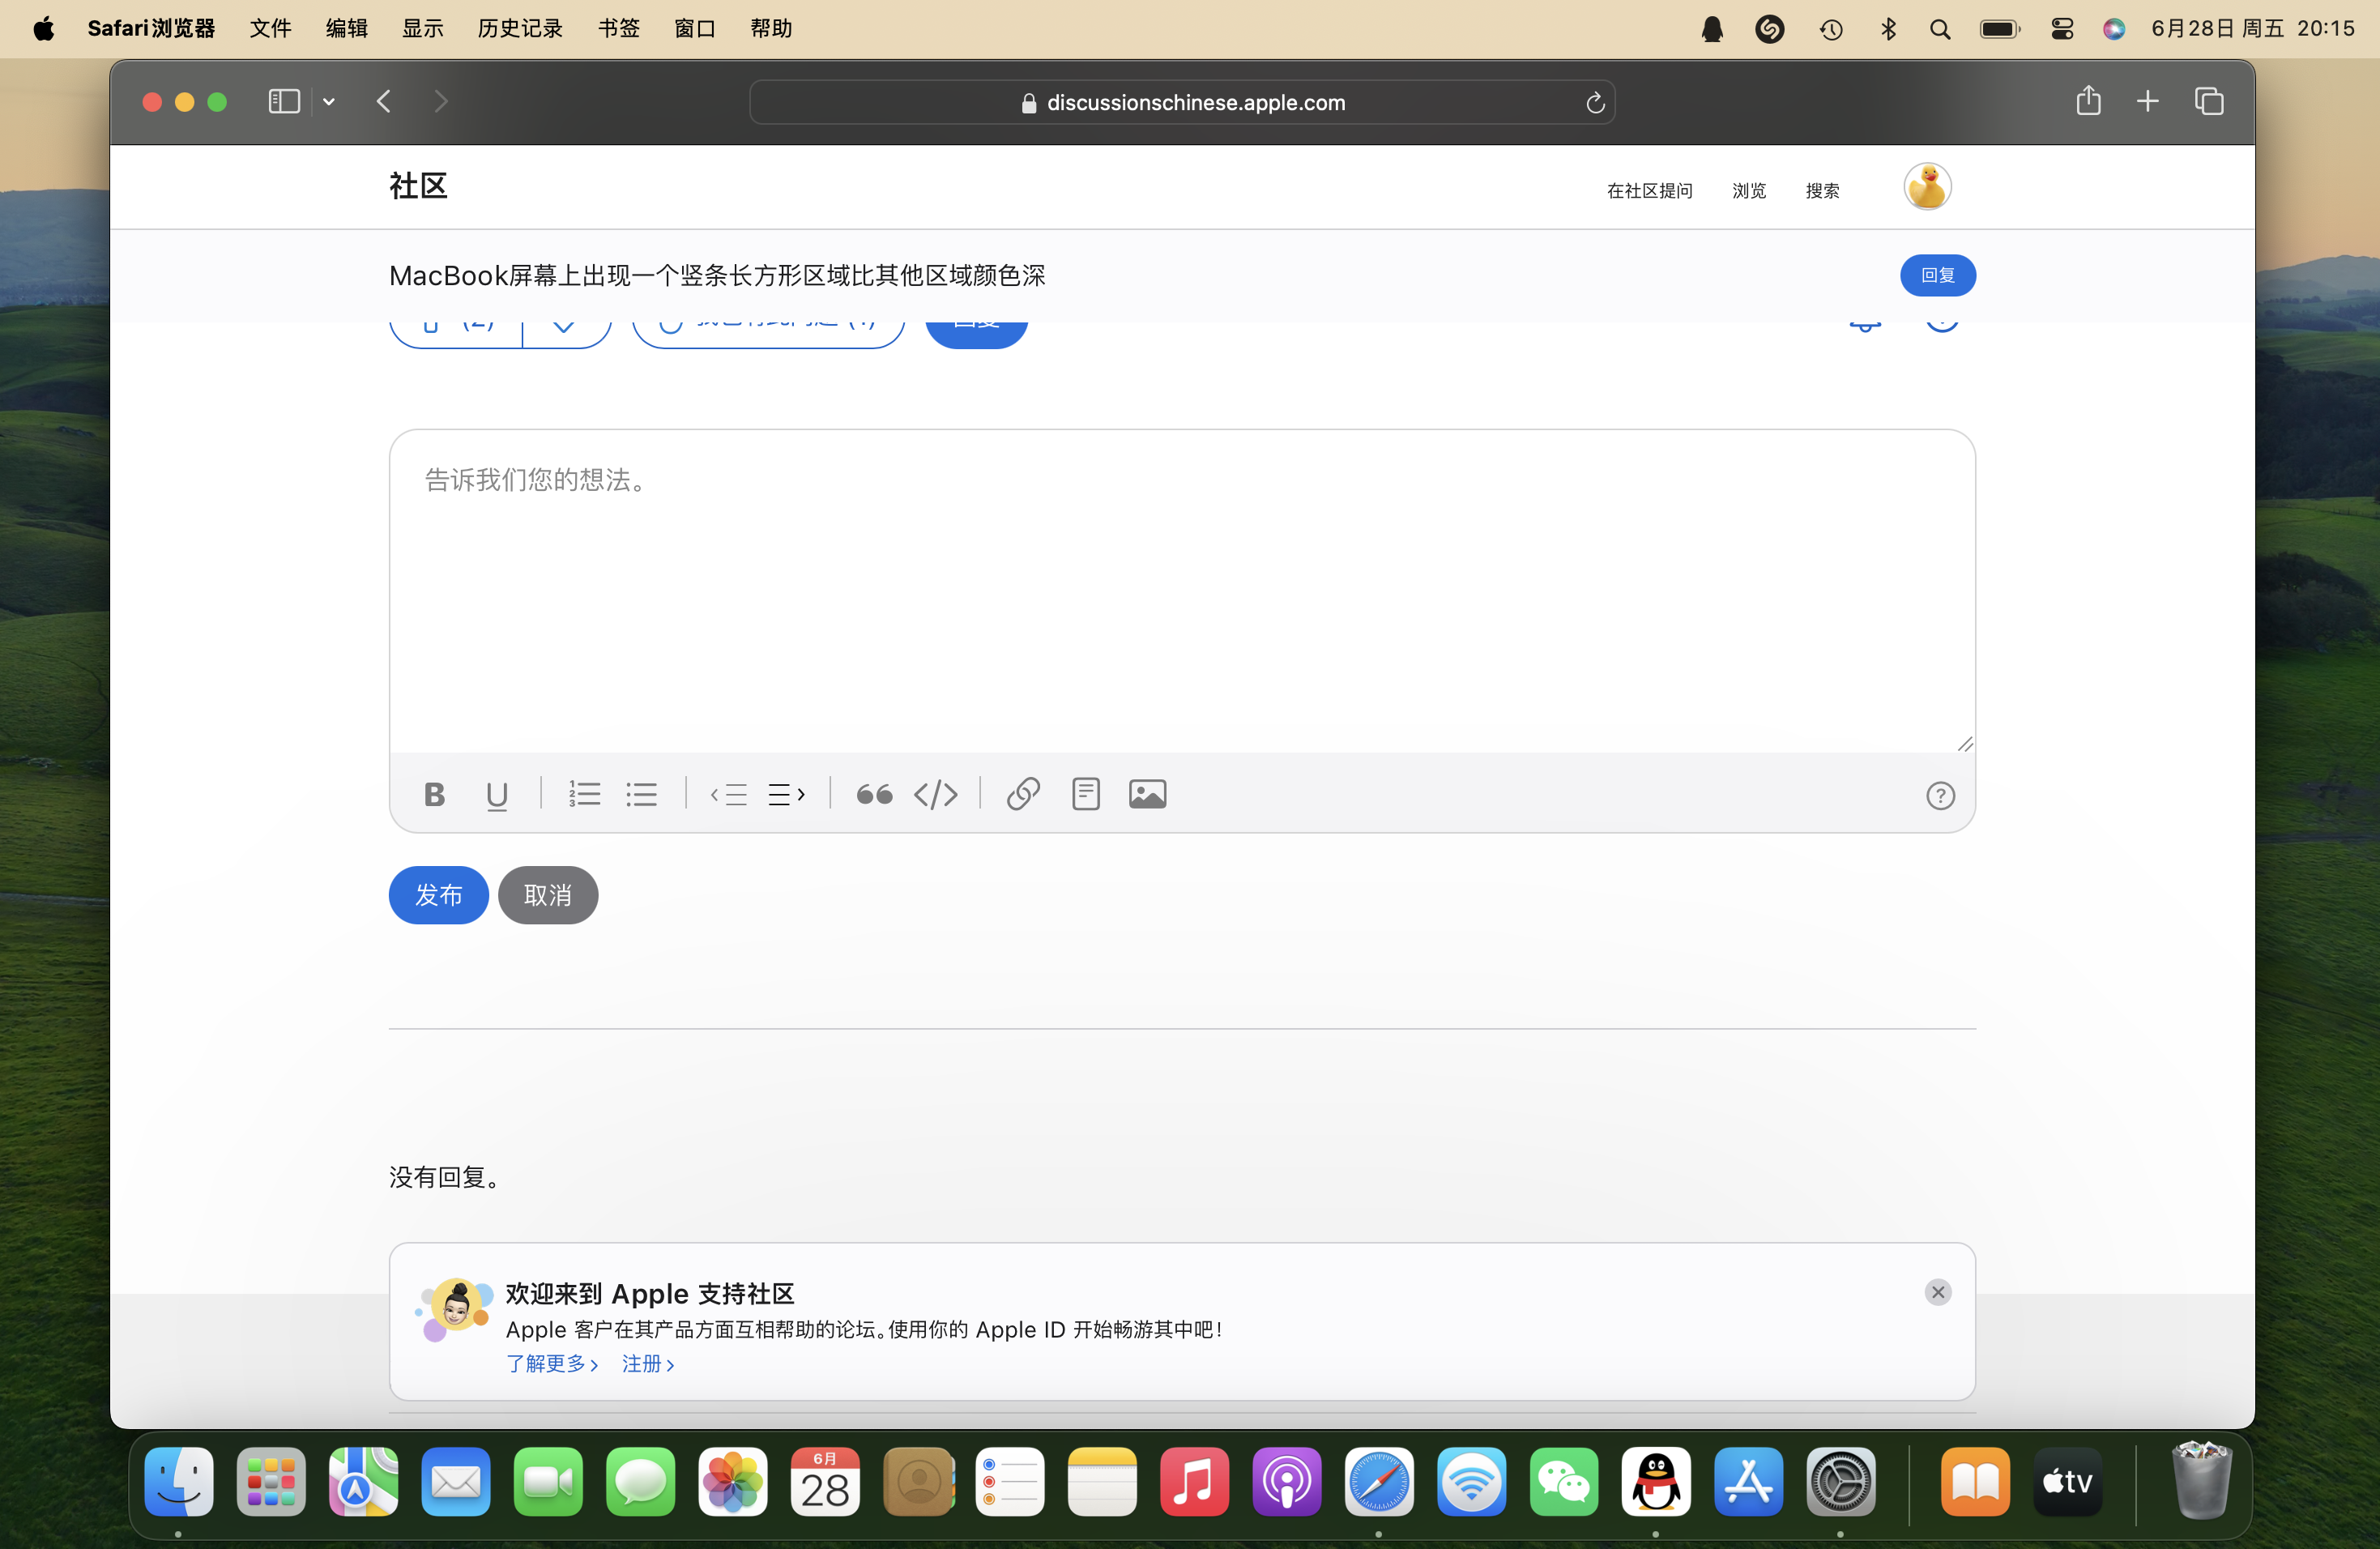Open the user profile avatar menu
2380x1549 pixels.
(1927, 188)
